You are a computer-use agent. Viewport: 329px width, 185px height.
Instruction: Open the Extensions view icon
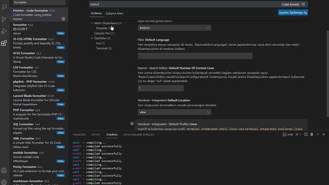click(x=4, y=43)
